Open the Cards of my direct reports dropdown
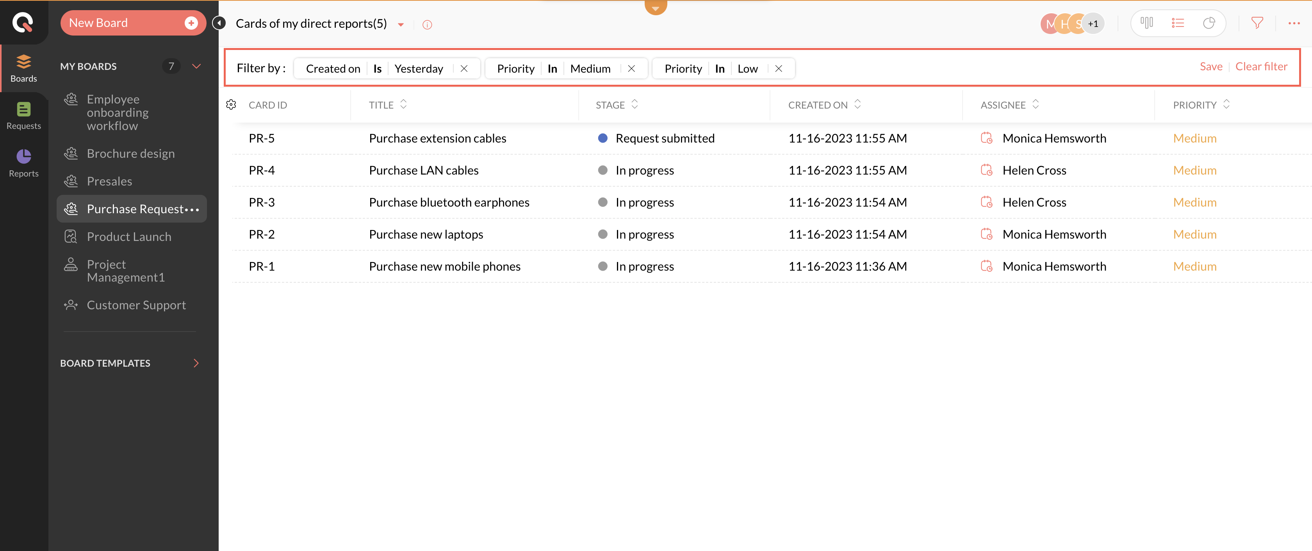1312x551 pixels. point(401,25)
